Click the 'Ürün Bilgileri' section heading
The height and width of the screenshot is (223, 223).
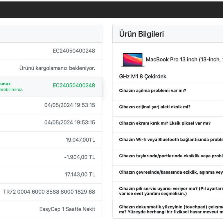pos(141,34)
